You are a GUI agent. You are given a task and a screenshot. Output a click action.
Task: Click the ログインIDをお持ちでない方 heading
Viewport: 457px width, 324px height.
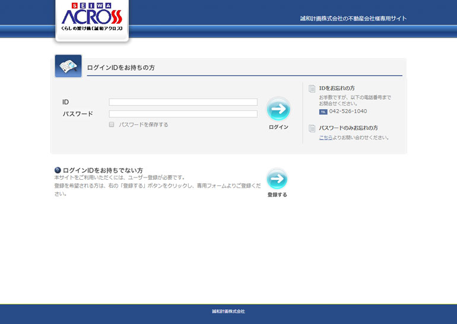click(x=103, y=170)
